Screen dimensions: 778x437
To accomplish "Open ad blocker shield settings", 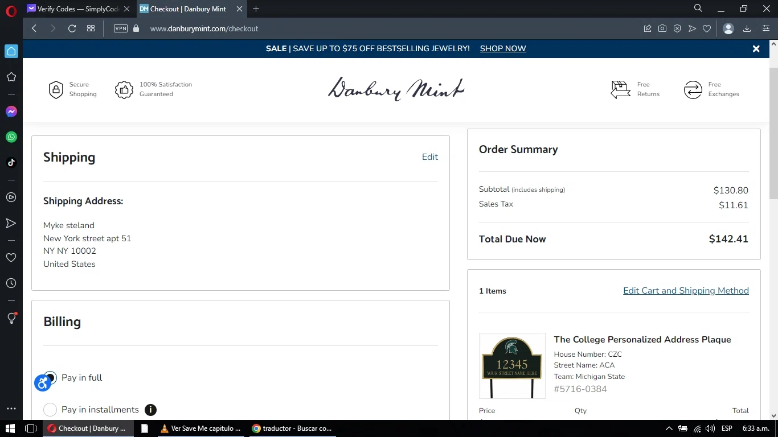I will click(677, 28).
